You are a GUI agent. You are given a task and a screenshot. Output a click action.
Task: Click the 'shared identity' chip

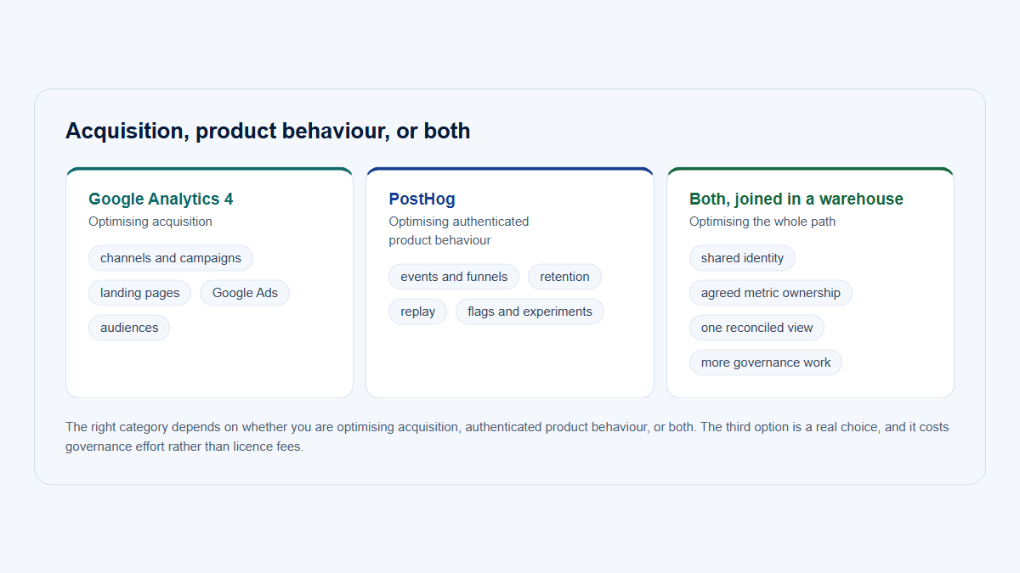coord(742,258)
